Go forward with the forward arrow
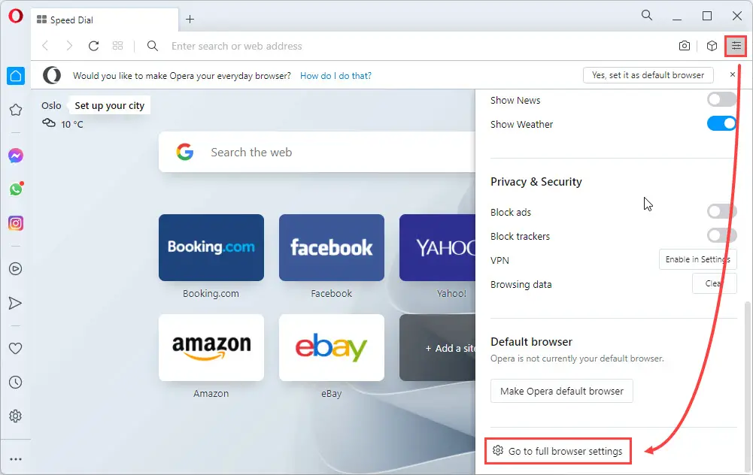This screenshot has width=753, height=475. click(x=69, y=46)
